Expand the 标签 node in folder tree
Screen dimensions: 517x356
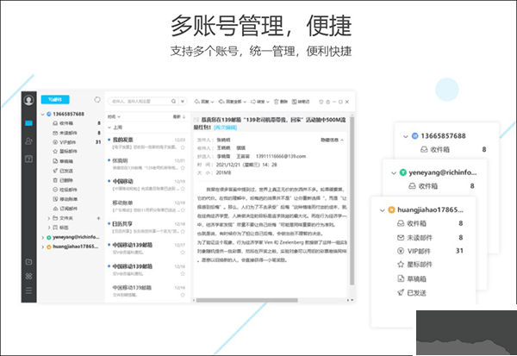tap(48, 228)
